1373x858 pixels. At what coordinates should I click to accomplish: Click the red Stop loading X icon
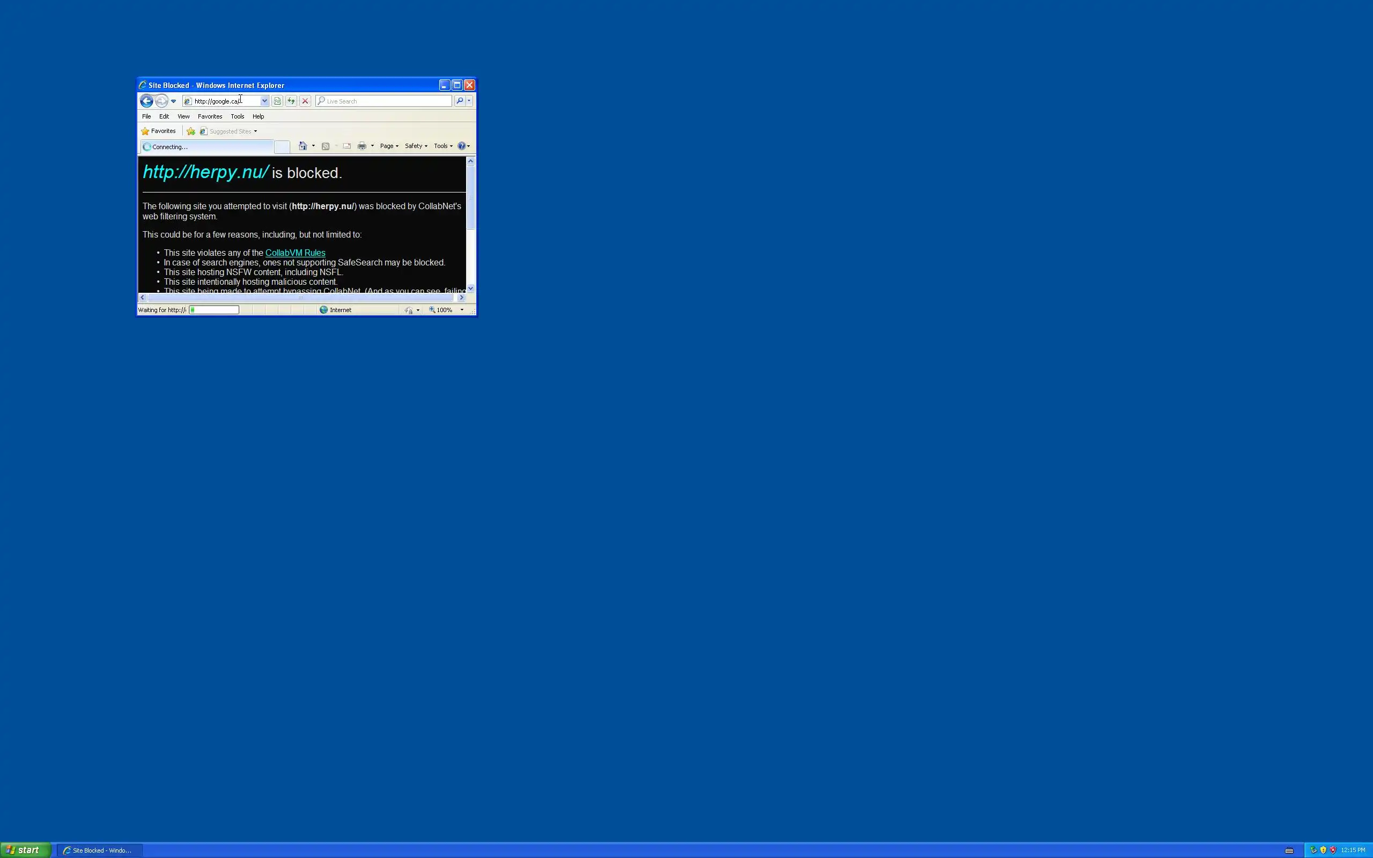coord(305,101)
